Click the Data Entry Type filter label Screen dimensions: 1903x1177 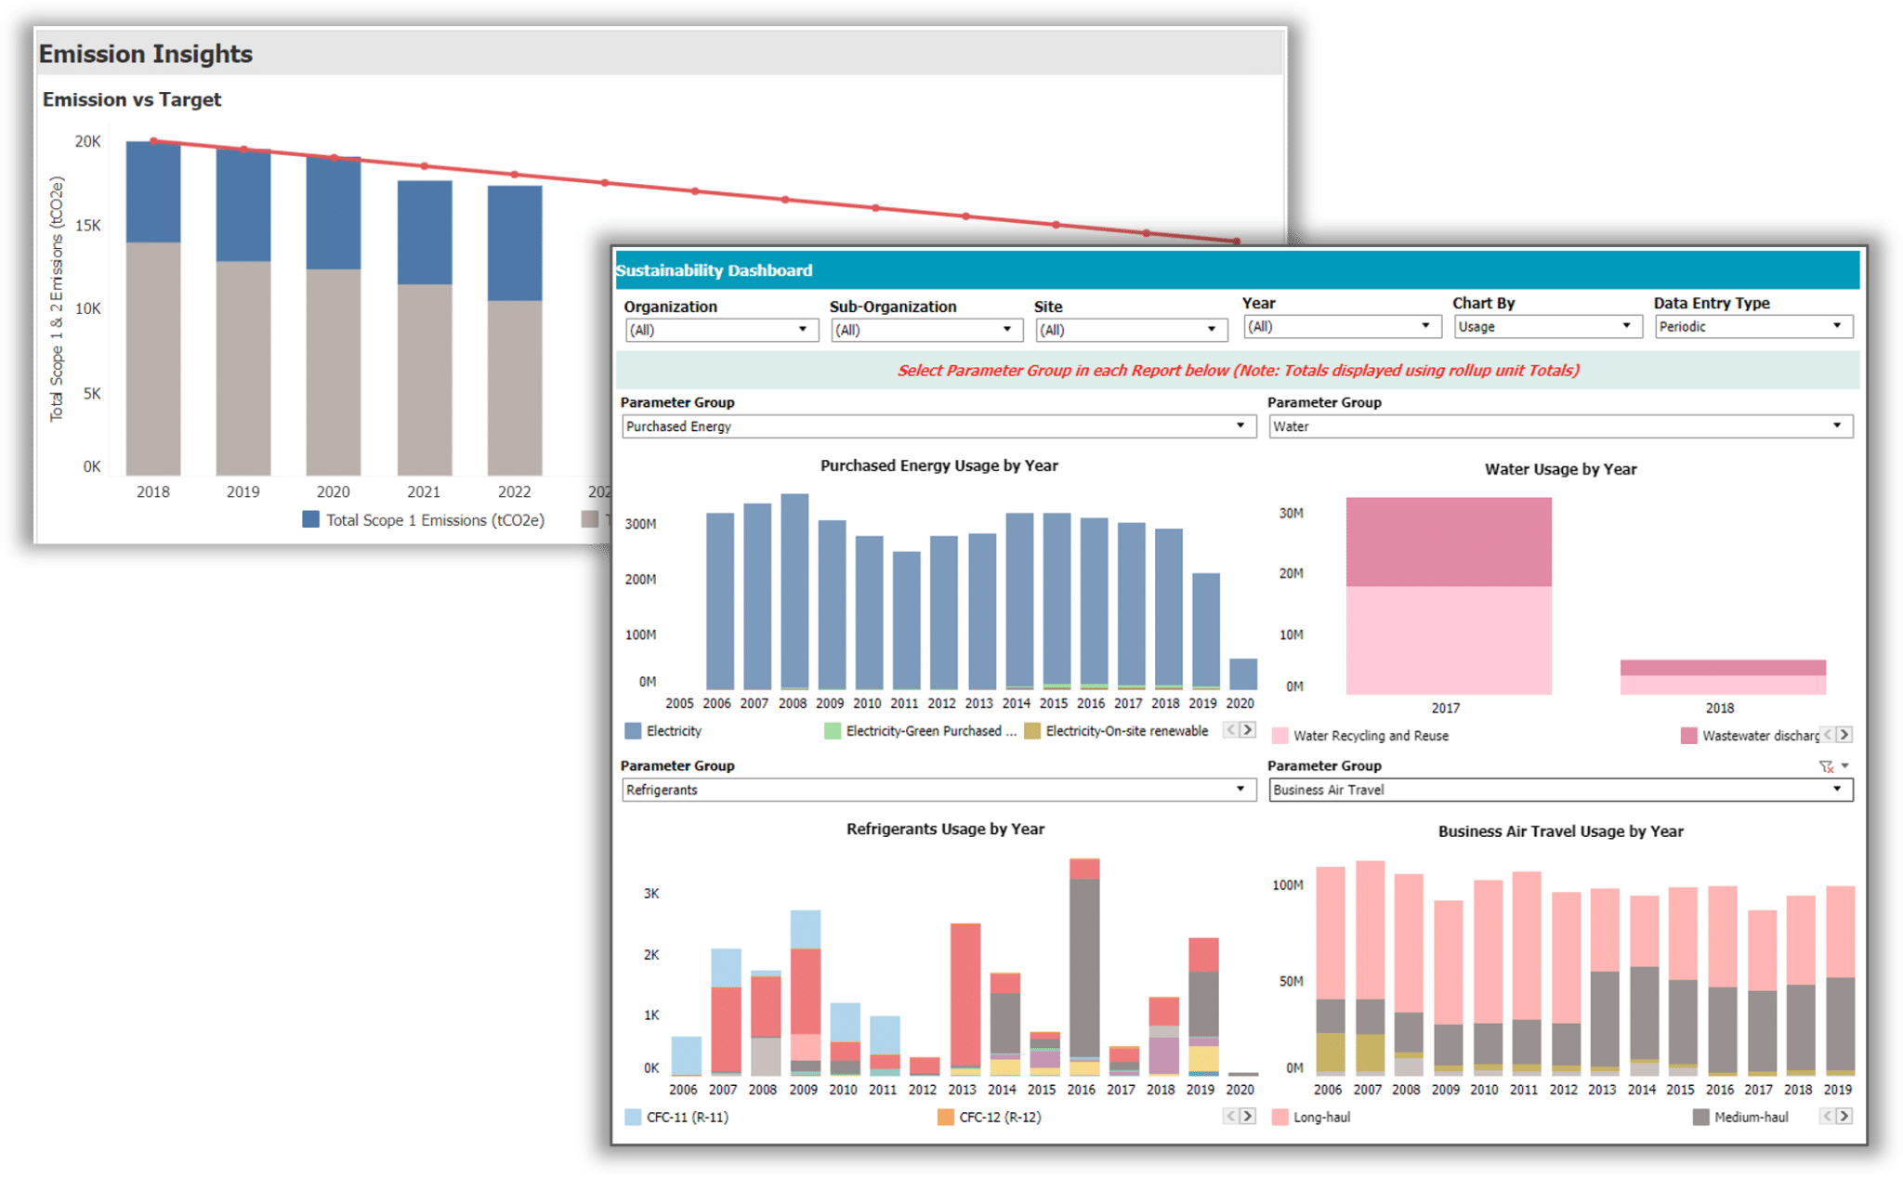point(1712,303)
